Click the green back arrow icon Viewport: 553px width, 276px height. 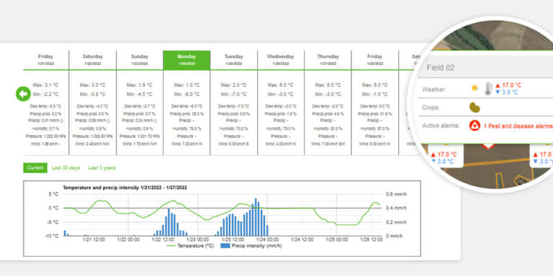(x=23, y=94)
